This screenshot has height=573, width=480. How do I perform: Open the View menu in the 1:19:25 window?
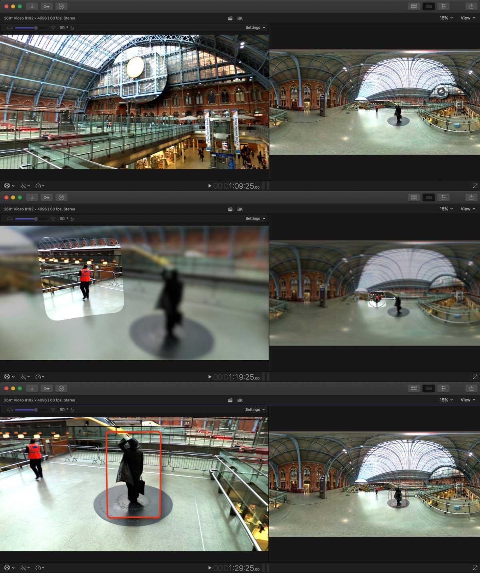pos(468,209)
